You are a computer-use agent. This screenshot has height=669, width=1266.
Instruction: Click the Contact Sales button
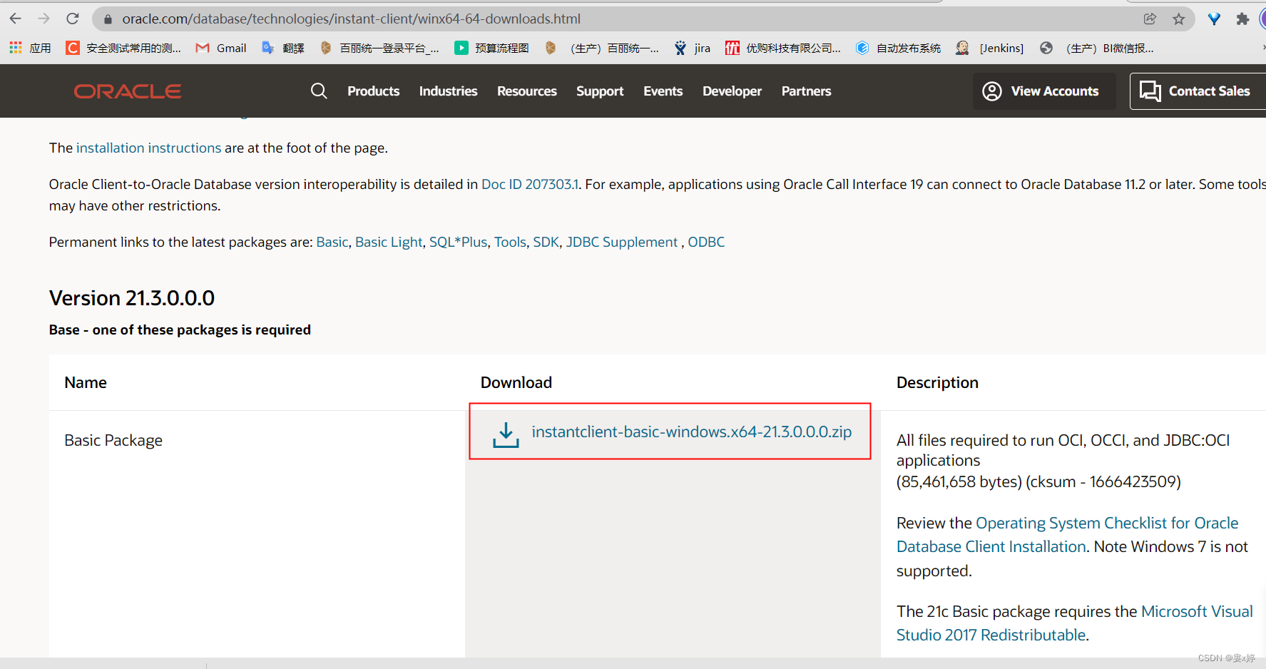tap(1198, 91)
